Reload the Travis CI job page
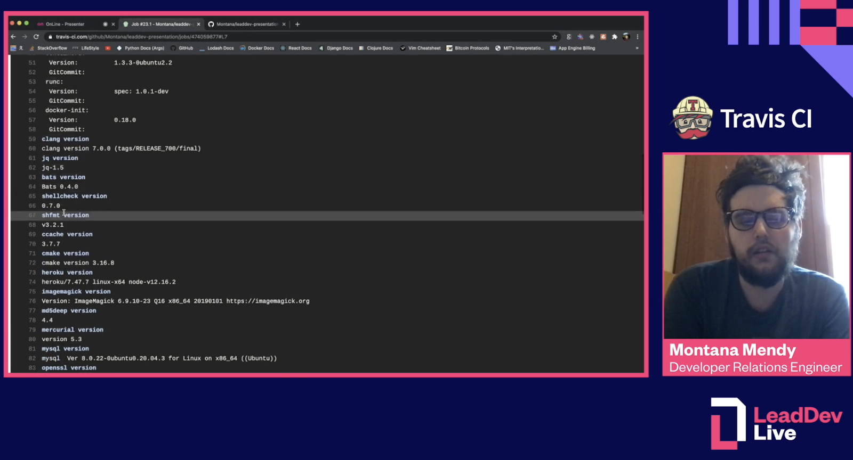Image resolution: width=853 pixels, height=460 pixels. click(36, 37)
